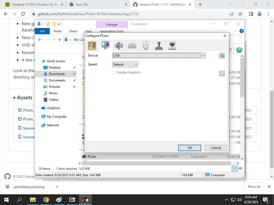Viewport: 274px width, 205px height.
Task: Open the Drives tab with hard drive icon
Action: (132, 46)
